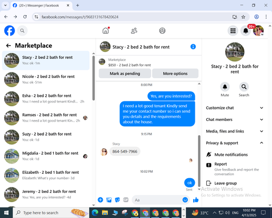Show hidden system tray icons
Viewport: 272px width, 218px height.
214,213
